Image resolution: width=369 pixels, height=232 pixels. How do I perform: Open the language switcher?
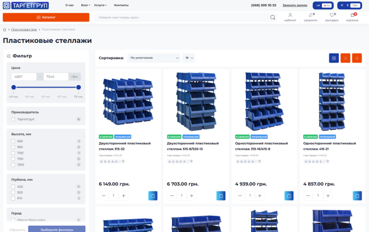[323, 5]
